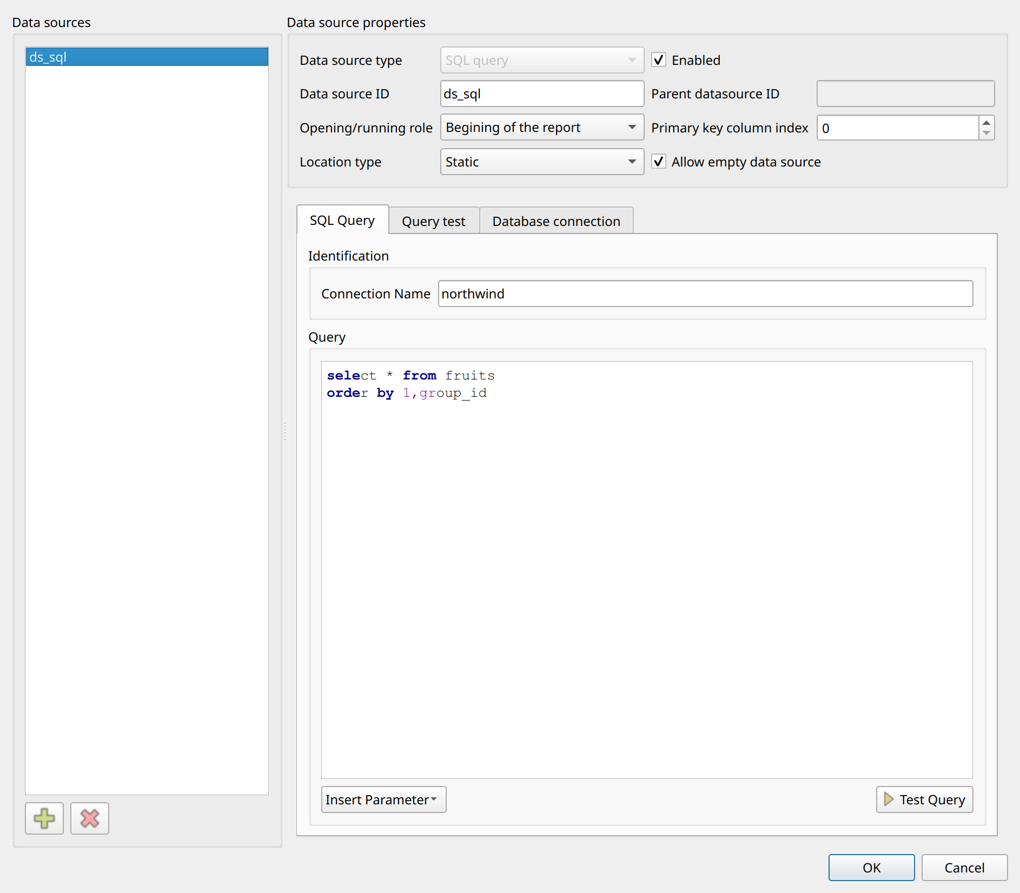The height and width of the screenshot is (893, 1020).
Task: Select ds_sql in Data sources list
Action: (147, 57)
